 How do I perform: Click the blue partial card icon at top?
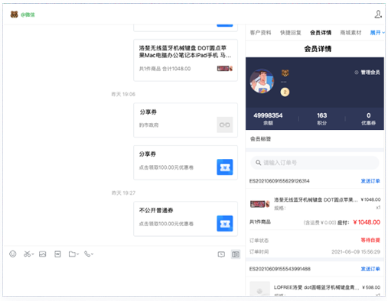click(x=225, y=25)
